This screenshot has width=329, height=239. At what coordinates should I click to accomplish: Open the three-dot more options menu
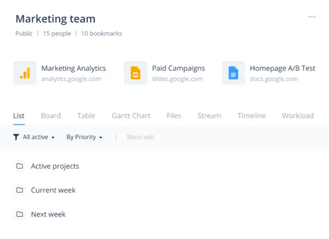point(312,17)
